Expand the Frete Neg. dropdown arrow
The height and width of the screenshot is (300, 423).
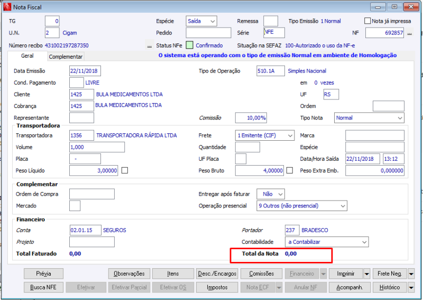[411, 274]
